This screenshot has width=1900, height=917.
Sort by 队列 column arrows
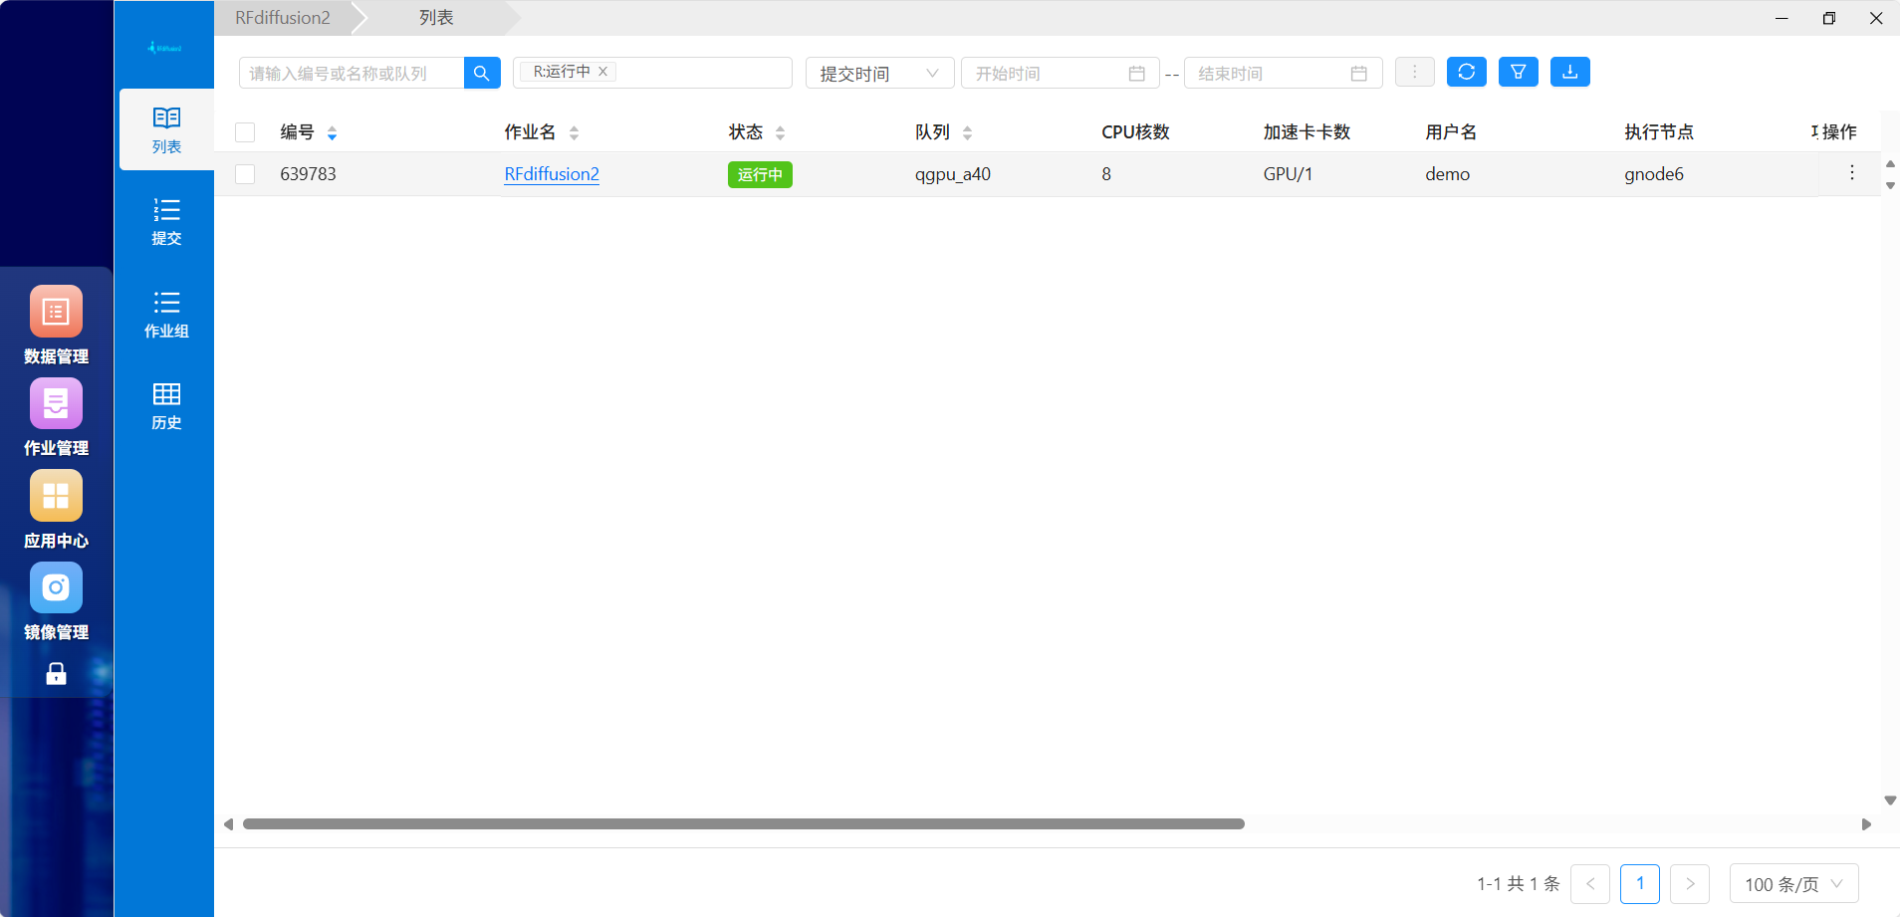pyautogui.click(x=967, y=132)
